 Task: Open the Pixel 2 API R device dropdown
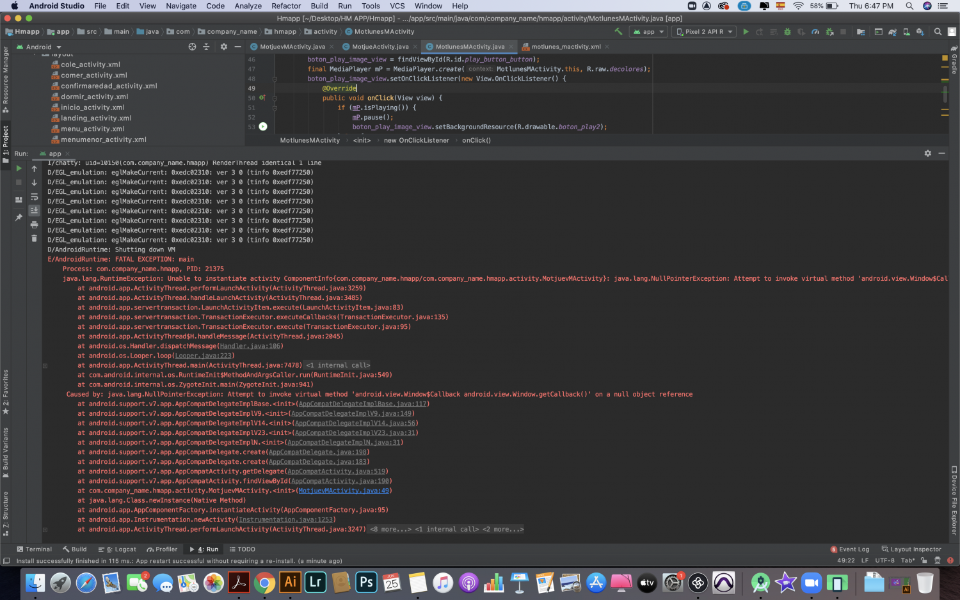click(704, 31)
